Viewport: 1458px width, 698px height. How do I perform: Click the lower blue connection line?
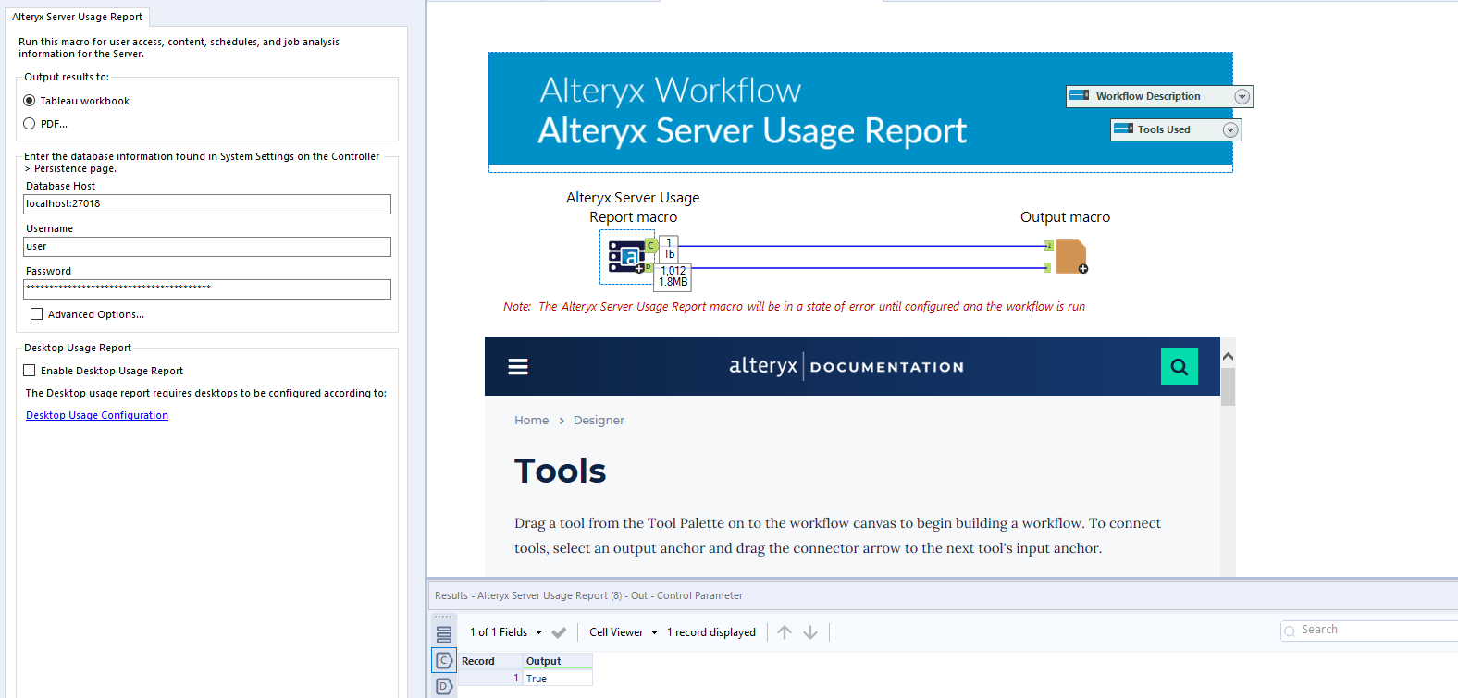click(x=868, y=268)
